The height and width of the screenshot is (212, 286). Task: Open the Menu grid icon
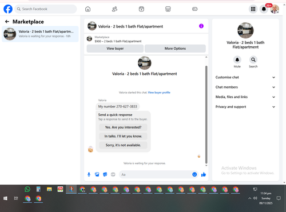253,9
